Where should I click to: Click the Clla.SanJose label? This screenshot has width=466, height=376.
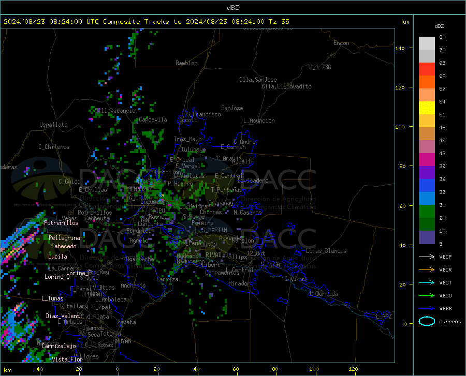click(x=258, y=80)
